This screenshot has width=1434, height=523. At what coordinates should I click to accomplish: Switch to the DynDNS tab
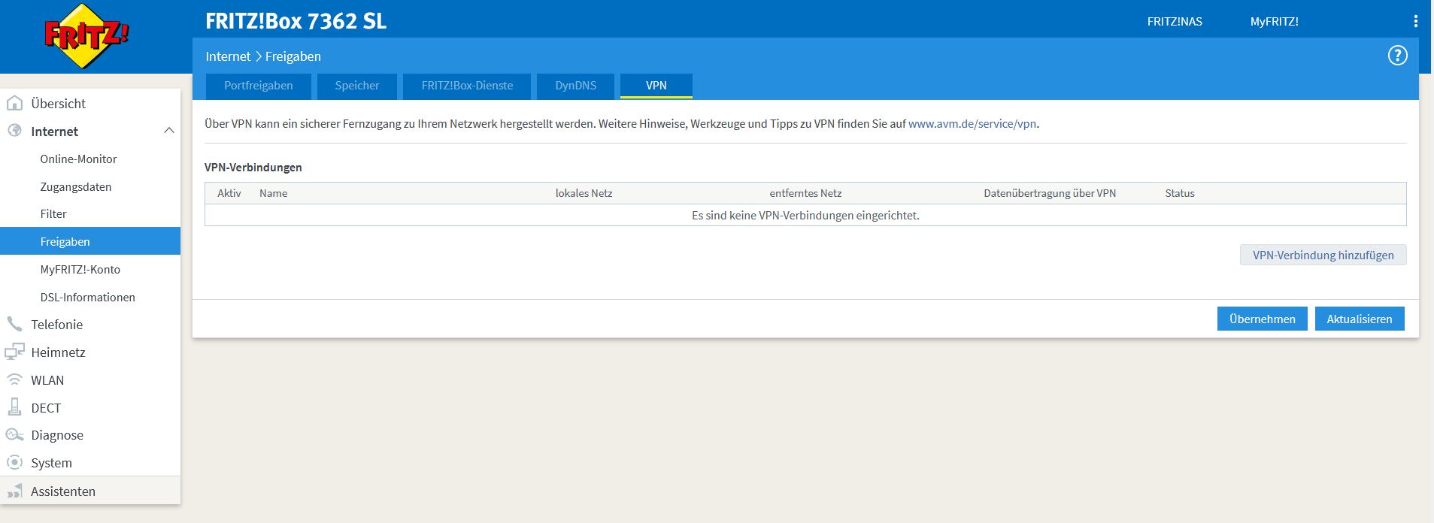pyautogui.click(x=576, y=86)
